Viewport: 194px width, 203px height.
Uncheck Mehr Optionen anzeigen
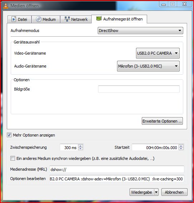9,135
